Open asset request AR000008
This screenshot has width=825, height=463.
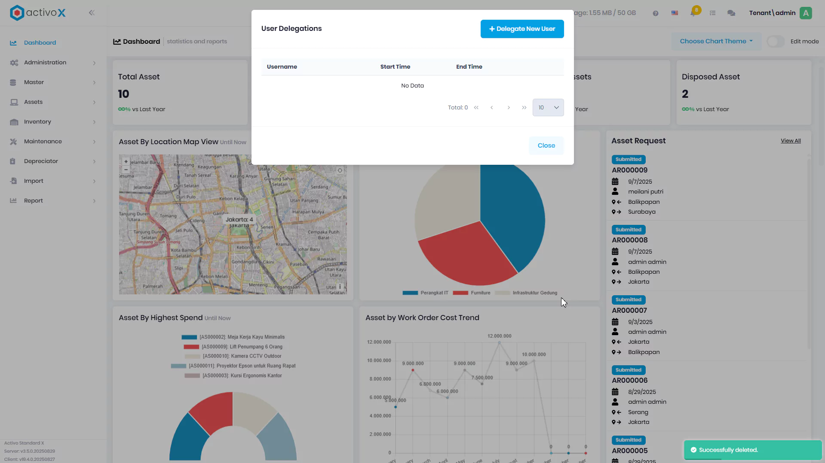coord(629,240)
